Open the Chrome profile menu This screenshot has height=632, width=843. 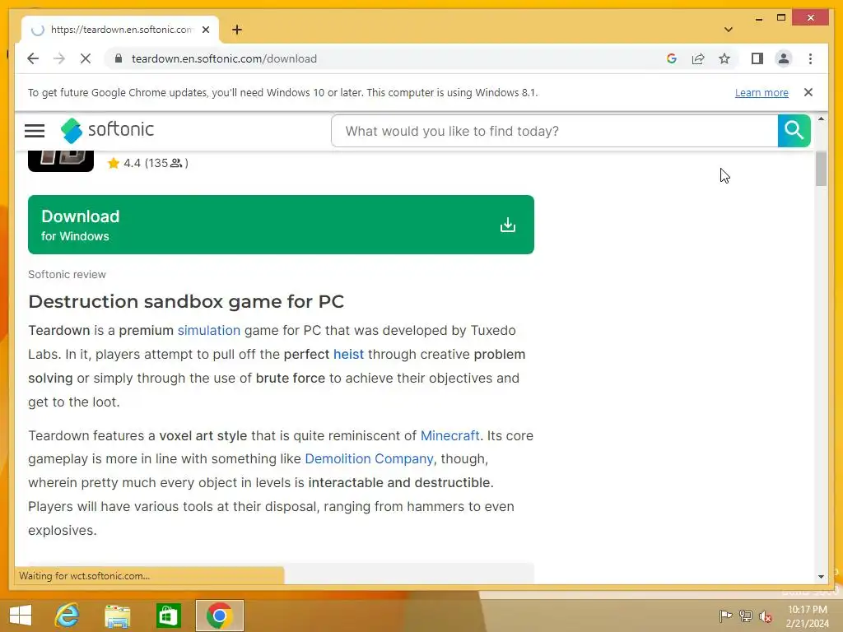coord(784,58)
